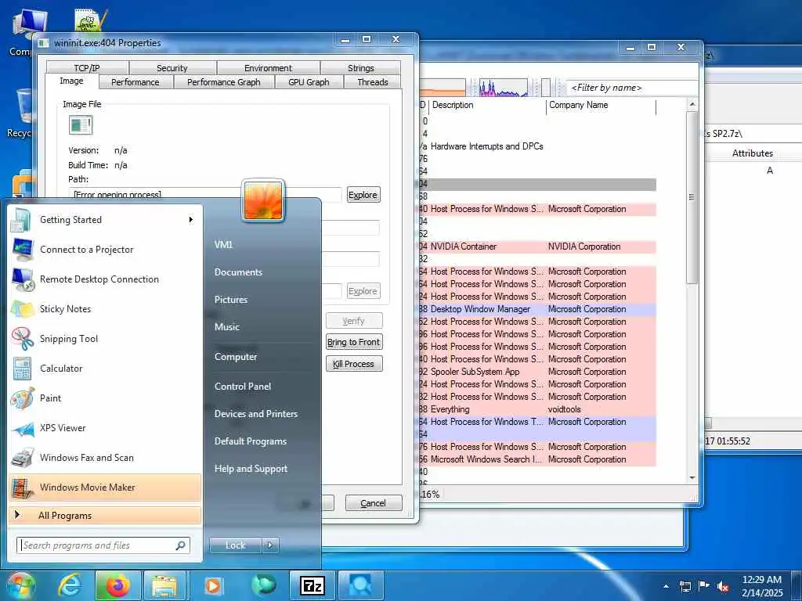802x601 pixels.
Task: Open Pictures from Start menu
Action: click(x=231, y=300)
